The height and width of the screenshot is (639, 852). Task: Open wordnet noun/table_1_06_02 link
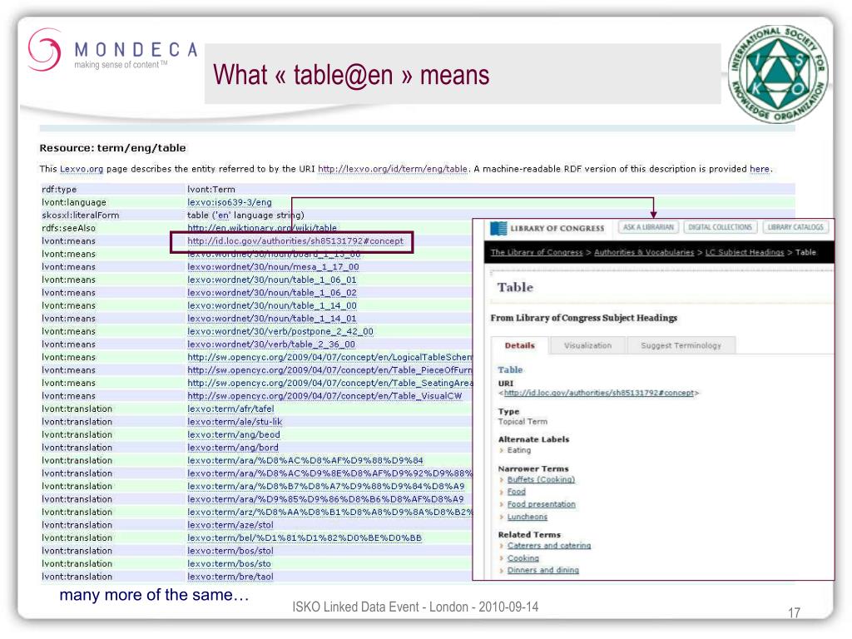[x=272, y=292]
